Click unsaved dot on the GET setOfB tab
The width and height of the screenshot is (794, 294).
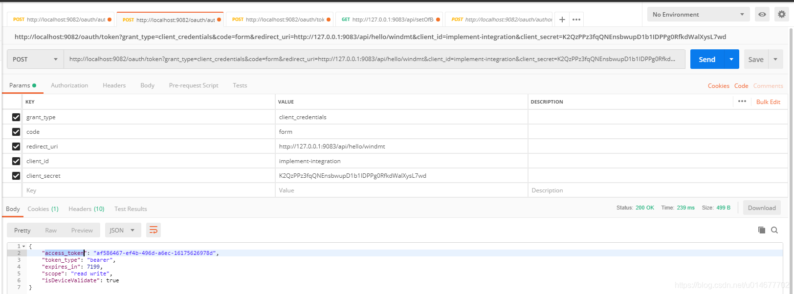coord(438,20)
